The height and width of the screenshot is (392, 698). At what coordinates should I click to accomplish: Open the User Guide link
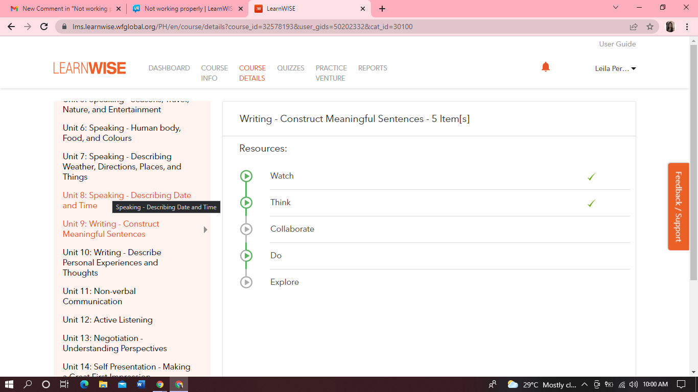click(x=617, y=44)
